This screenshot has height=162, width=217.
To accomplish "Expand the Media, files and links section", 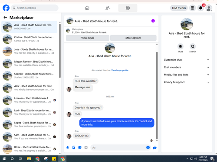I will tap(187, 75).
